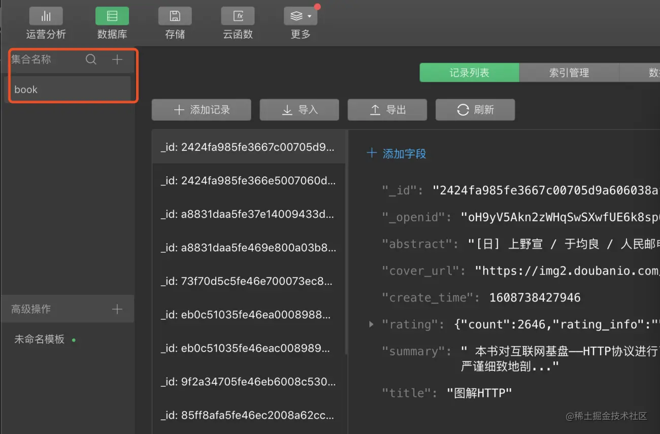Click the 添加记录 button
The height and width of the screenshot is (434, 660).
click(x=202, y=110)
